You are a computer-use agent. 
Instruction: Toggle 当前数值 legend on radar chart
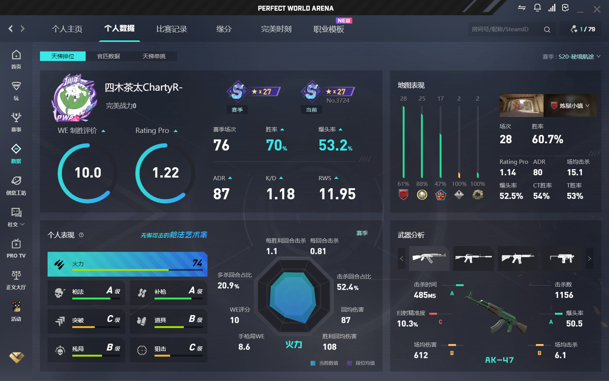tap(324, 363)
